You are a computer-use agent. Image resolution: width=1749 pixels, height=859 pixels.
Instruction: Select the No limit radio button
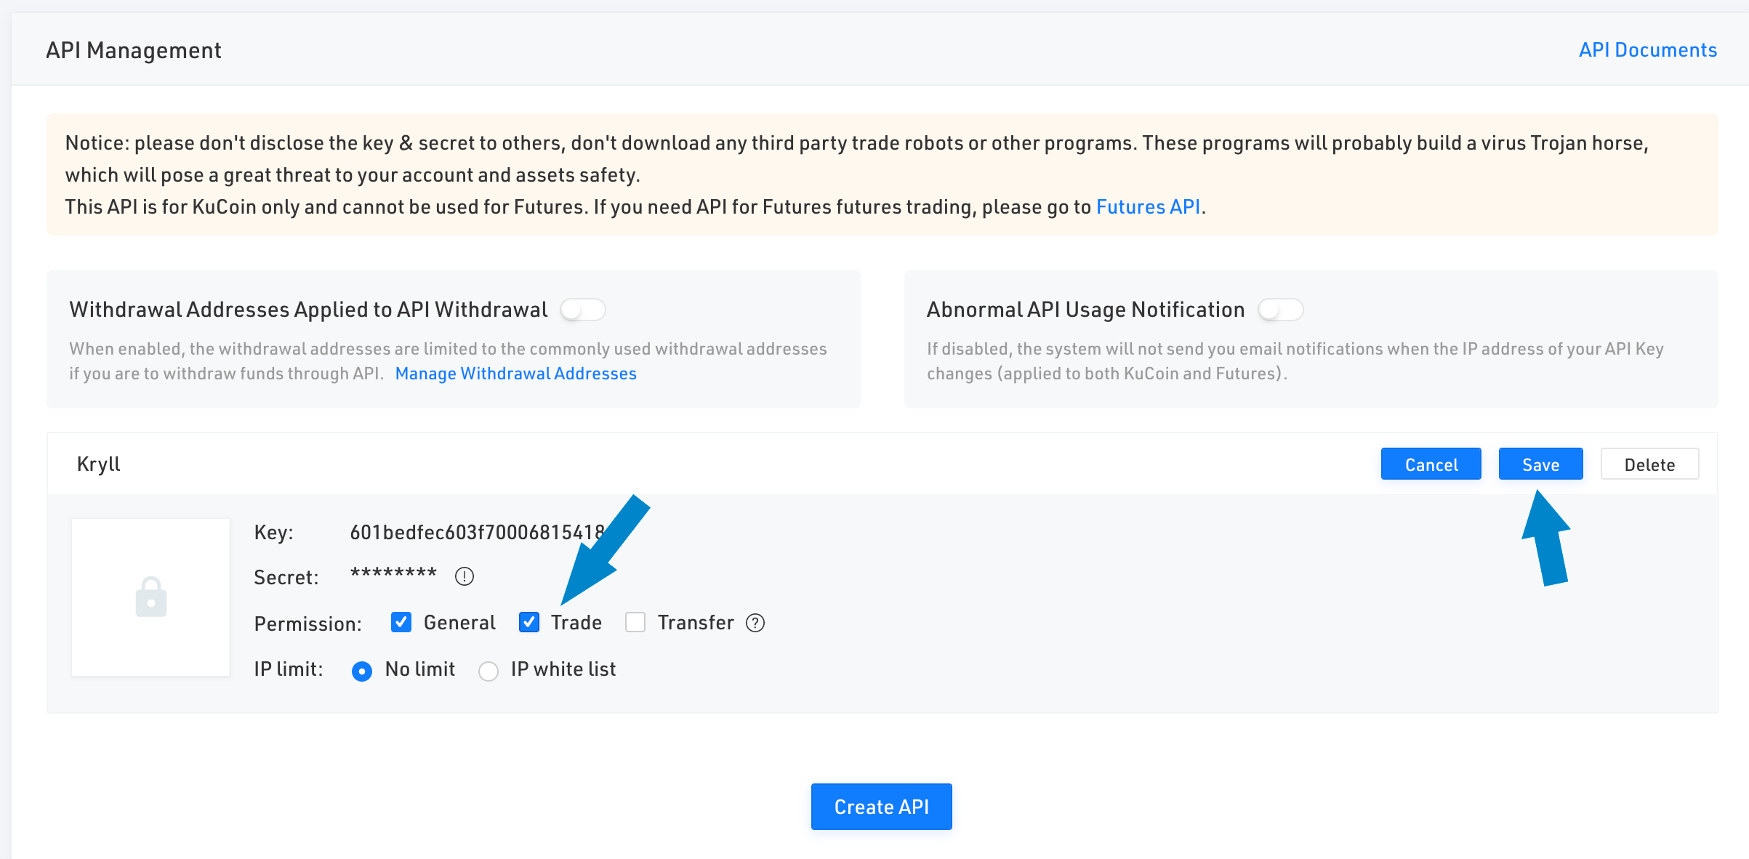click(x=362, y=671)
